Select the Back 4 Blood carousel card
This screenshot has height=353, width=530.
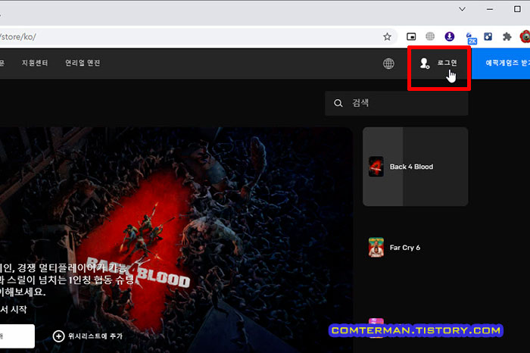click(x=416, y=167)
